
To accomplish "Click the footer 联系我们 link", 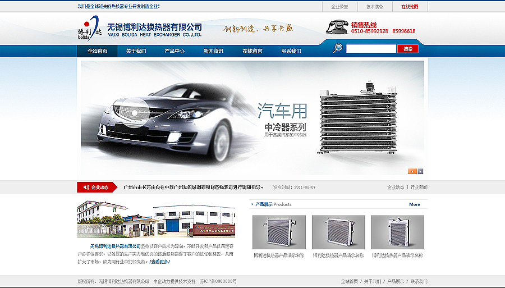I will tap(419, 282).
